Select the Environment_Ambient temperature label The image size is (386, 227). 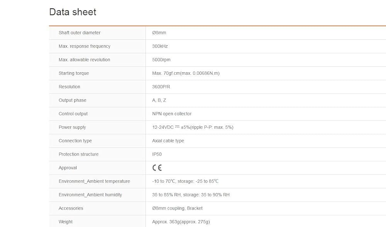pos(94,181)
